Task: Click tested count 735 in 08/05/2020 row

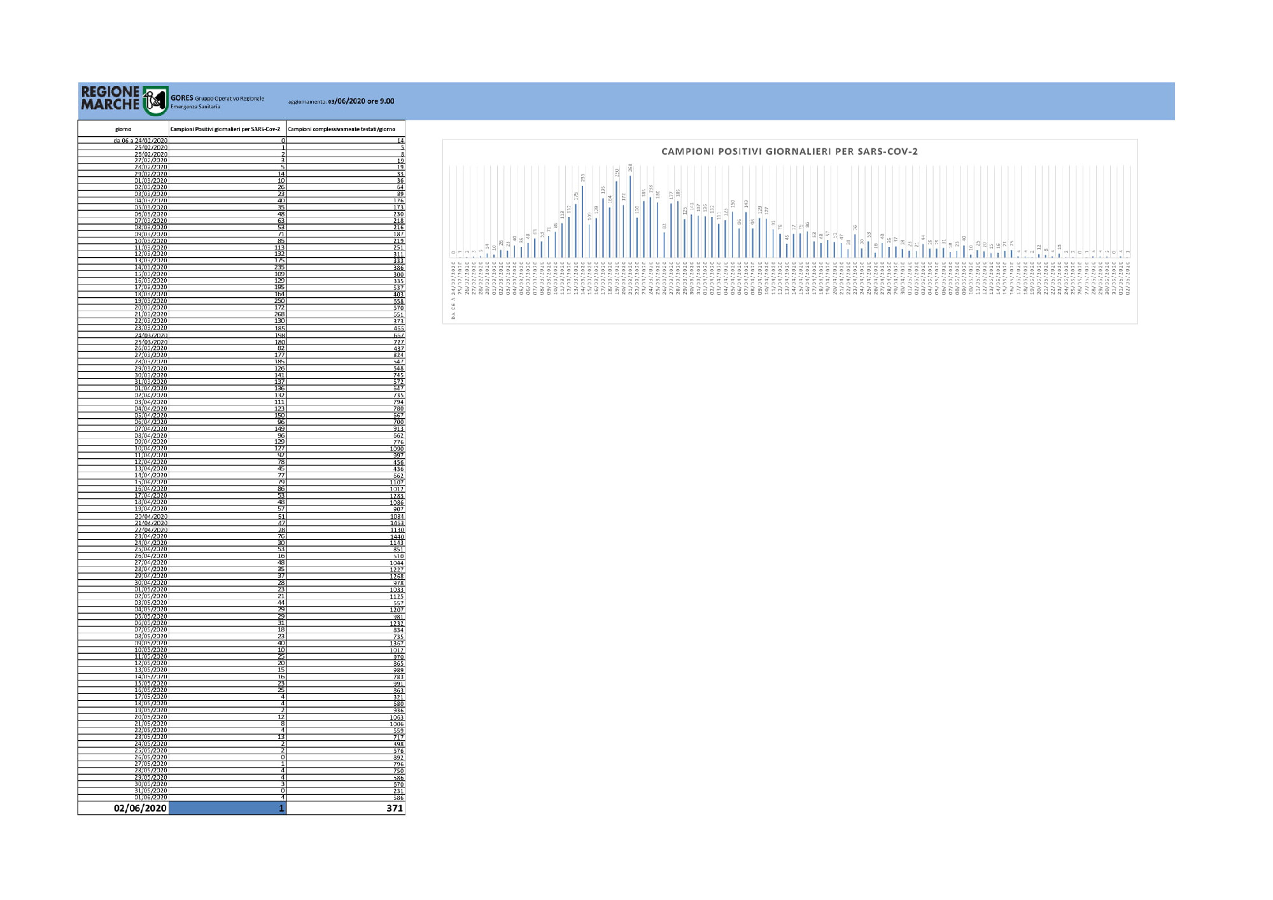Action: 398,636
